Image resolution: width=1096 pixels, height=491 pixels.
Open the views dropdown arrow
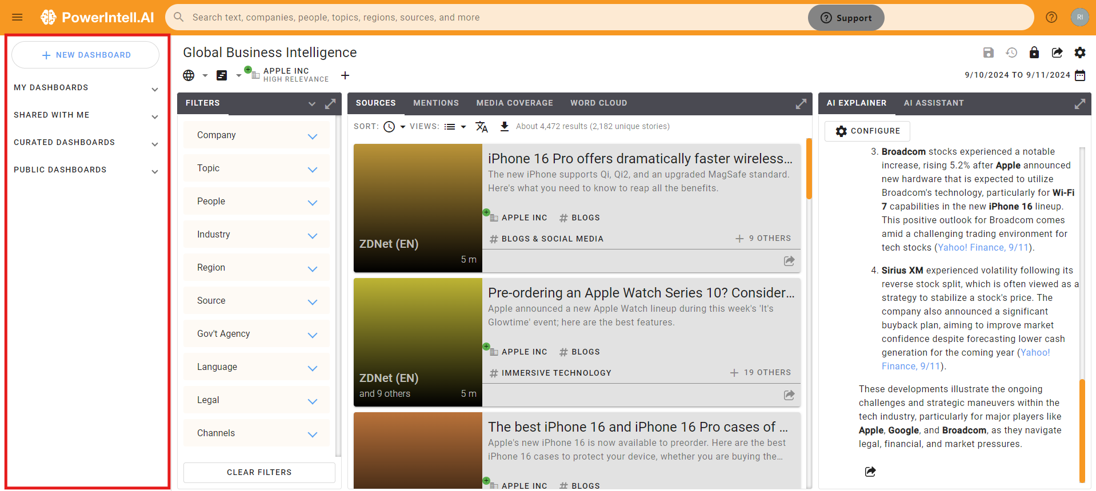pos(463,127)
